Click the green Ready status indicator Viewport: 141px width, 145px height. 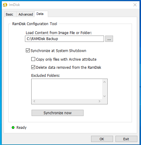(x=13, y=127)
